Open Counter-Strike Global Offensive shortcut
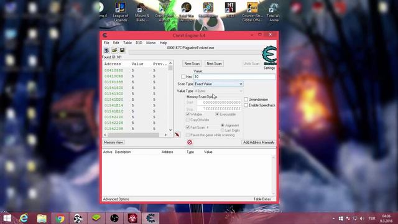This screenshot has height=224, width=398. coord(252,12)
